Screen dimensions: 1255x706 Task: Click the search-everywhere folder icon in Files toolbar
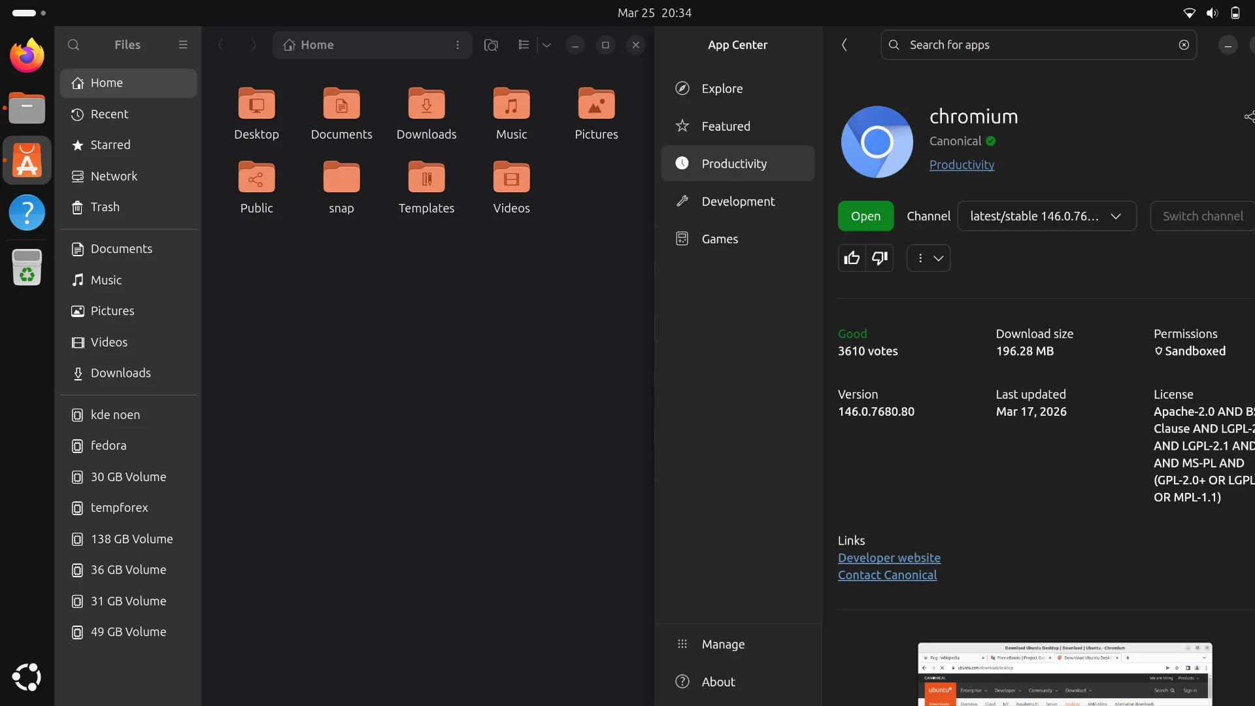pos(491,45)
